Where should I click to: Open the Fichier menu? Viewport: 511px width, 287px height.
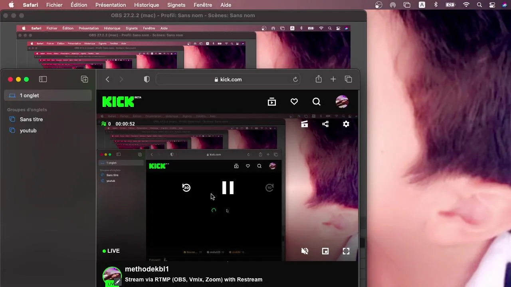pos(54,5)
